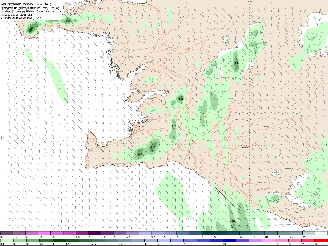328x246 pixels.
Task: Select the deep green swatch labeled 1 in the lower legend row
Action: pyautogui.click(x=59, y=240)
